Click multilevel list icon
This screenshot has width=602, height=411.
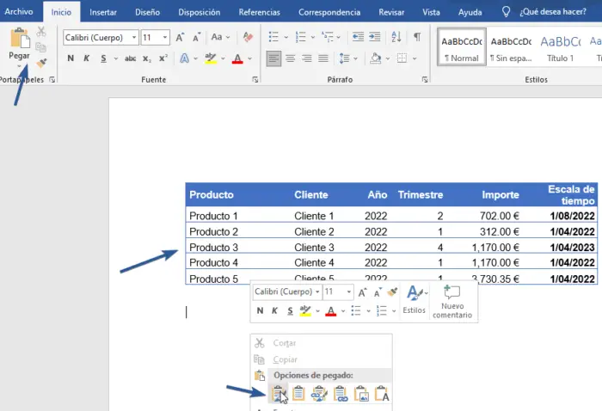tap(328, 37)
